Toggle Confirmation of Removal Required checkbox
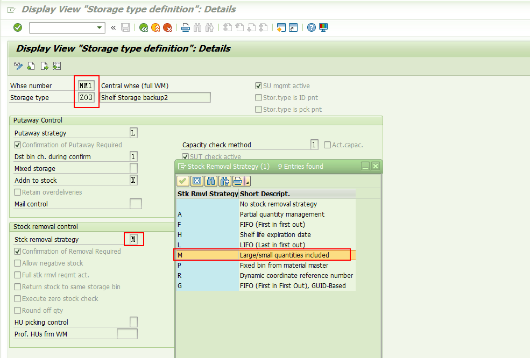This screenshot has width=530, height=358. (x=18, y=251)
